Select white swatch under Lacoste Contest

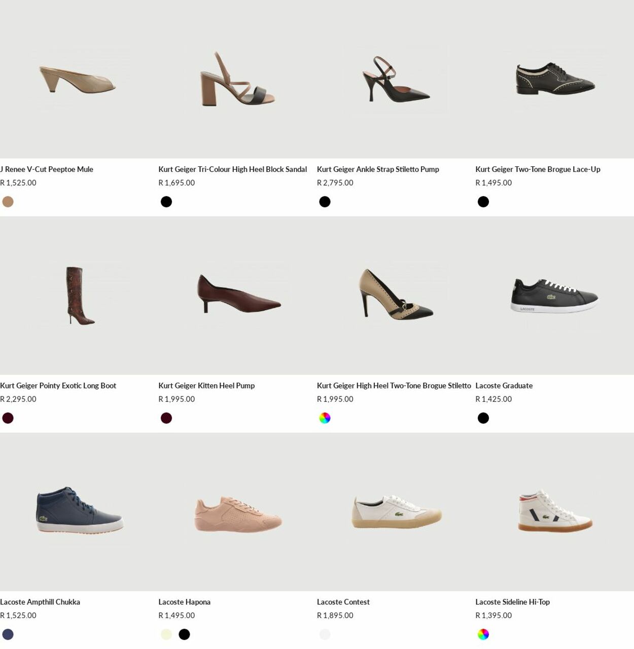325,634
